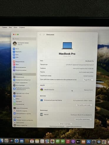This screenshot has width=109, height=145.
Task: Open Apple TV app in the Dock
Action: pyautogui.click(x=78, y=141)
